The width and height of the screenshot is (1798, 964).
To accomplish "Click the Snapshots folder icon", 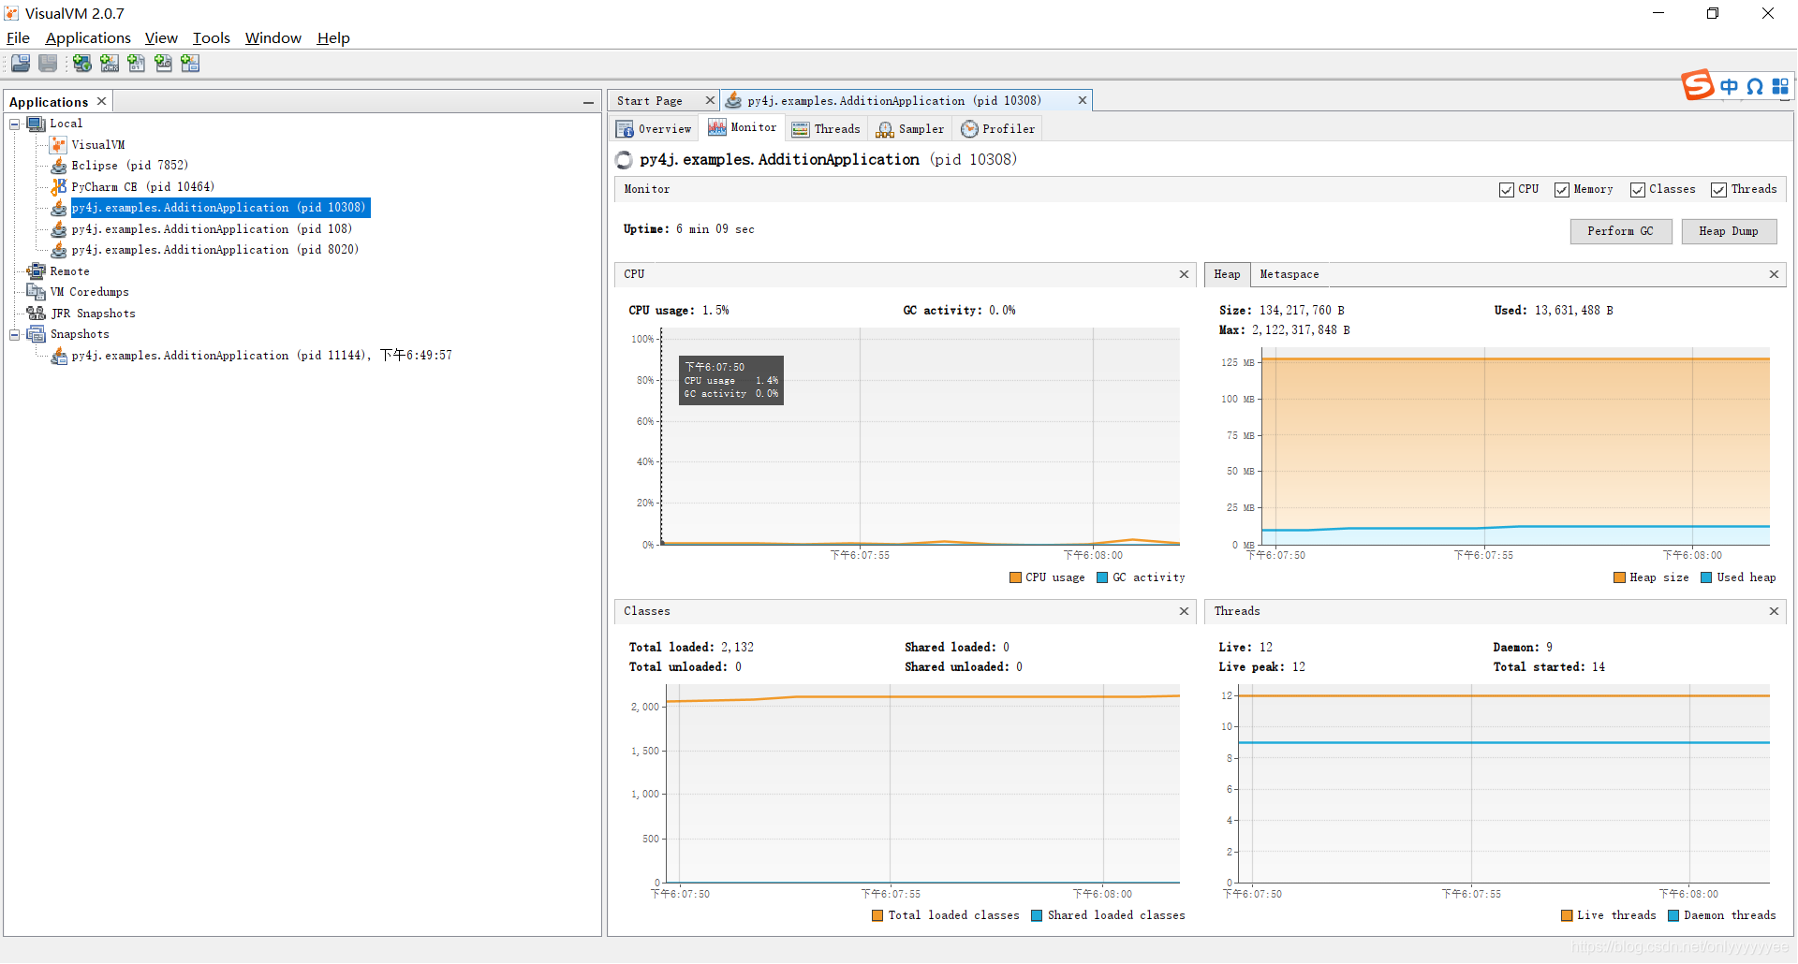I will click(37, 334).
